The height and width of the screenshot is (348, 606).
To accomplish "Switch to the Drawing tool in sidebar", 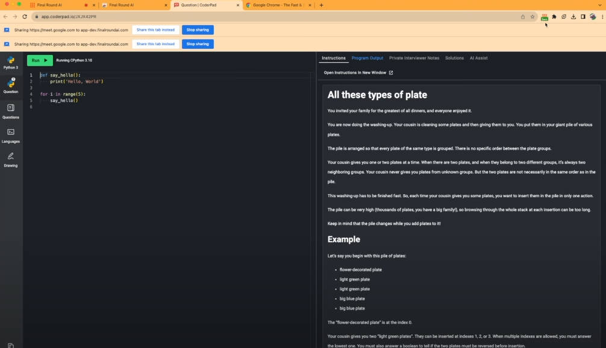I will click(11, 159).
